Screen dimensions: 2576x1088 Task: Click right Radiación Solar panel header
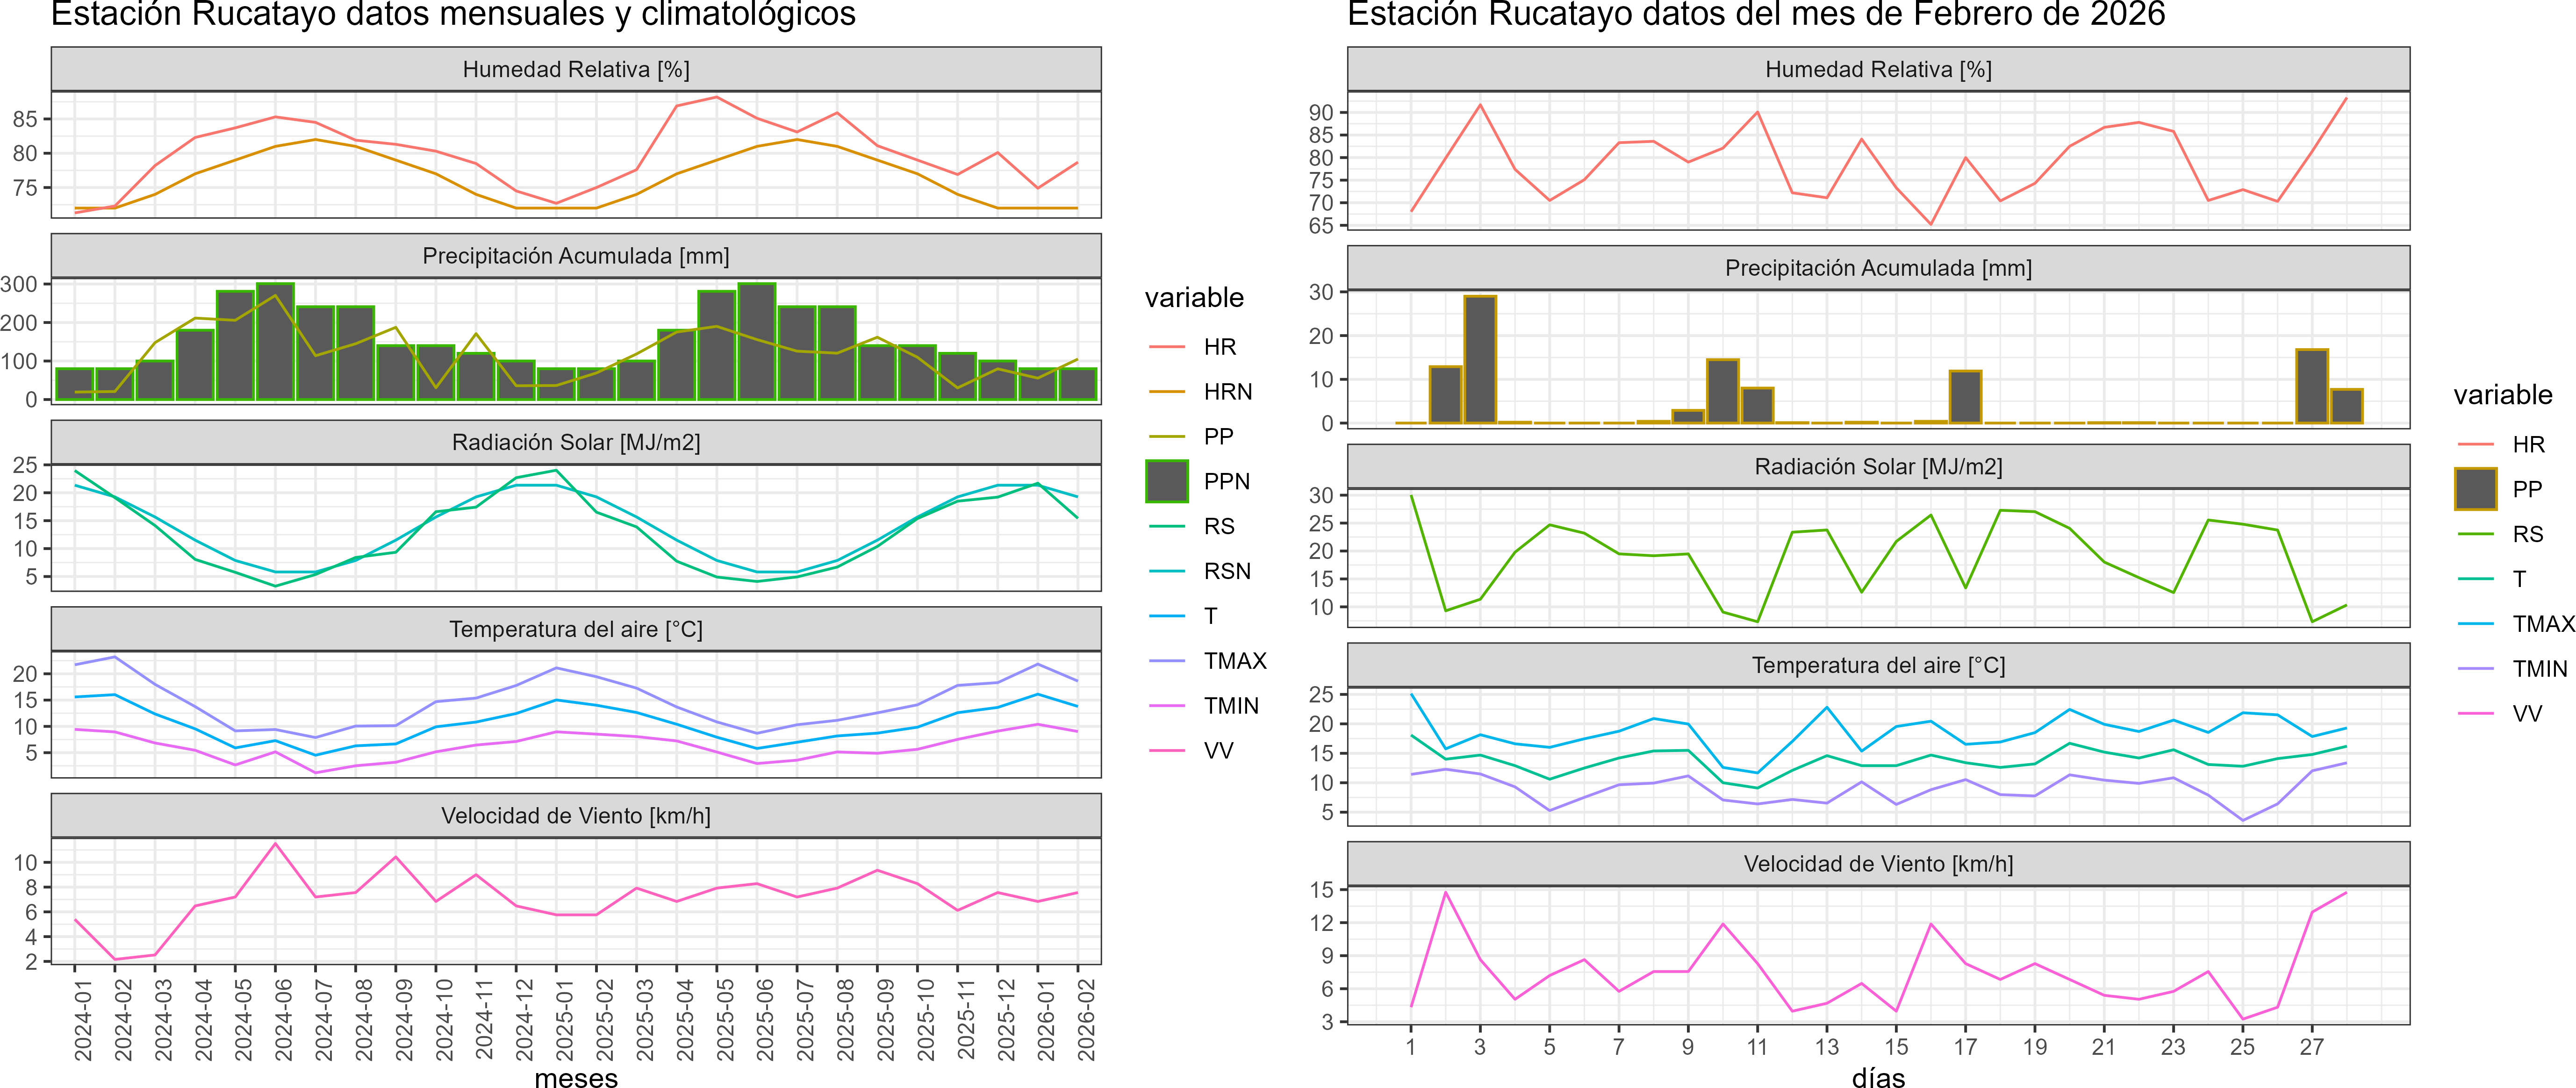(x=1878, y=467)
